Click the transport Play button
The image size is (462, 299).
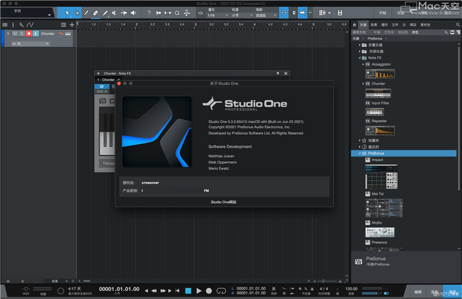click(199, 291)
